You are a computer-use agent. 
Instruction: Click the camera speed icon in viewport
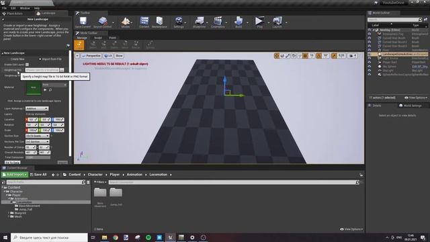pos(353,56)
